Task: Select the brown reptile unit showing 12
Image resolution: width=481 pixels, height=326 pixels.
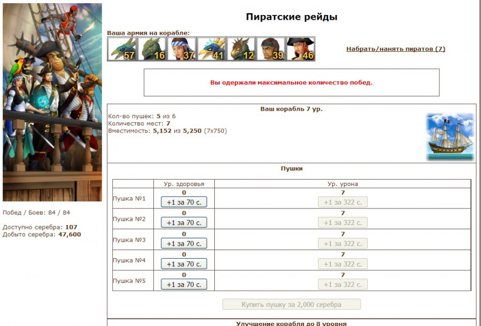Action: [241, 49]
